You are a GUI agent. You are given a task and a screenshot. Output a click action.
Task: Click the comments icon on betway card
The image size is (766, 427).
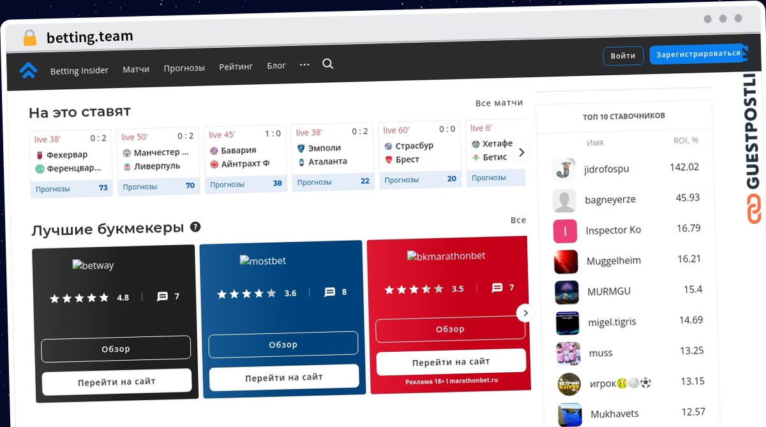pyautogui.click(x=162, y=297)
